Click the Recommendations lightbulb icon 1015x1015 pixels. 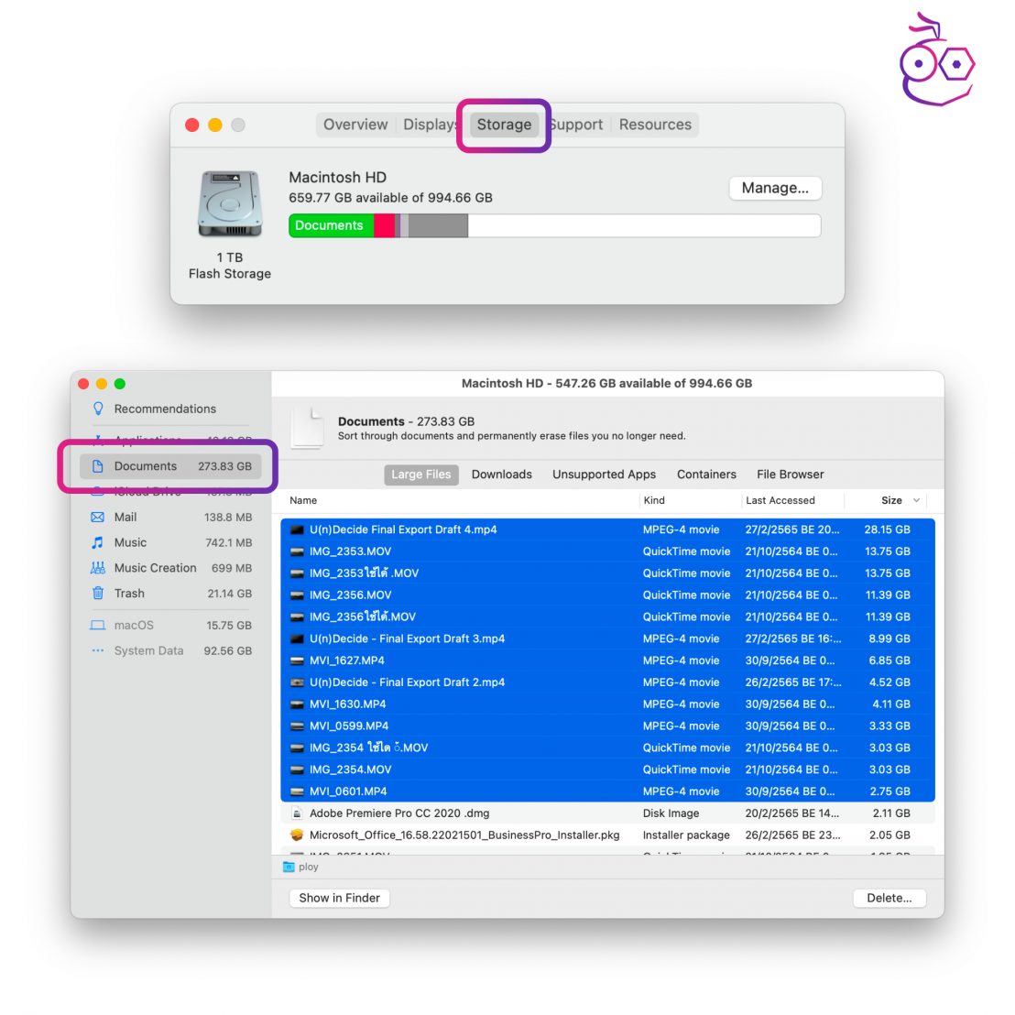(98, 409)
